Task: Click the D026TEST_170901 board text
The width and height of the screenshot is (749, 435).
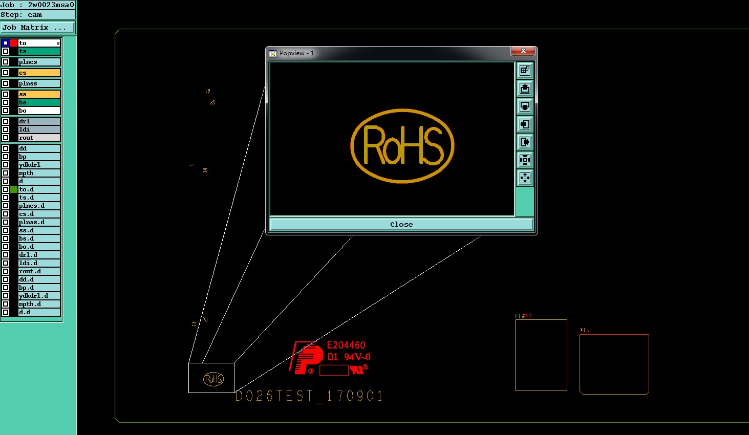Action: coord(309,396)
